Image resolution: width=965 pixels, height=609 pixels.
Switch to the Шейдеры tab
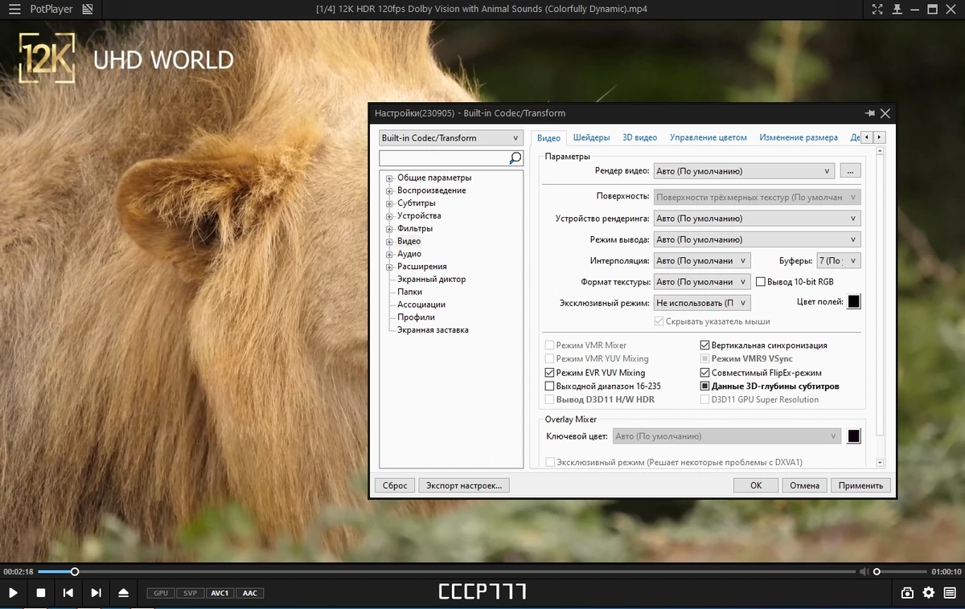click(x=591, y=137)
